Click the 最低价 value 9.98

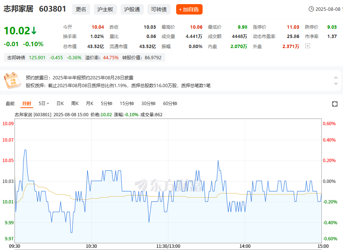242,27
